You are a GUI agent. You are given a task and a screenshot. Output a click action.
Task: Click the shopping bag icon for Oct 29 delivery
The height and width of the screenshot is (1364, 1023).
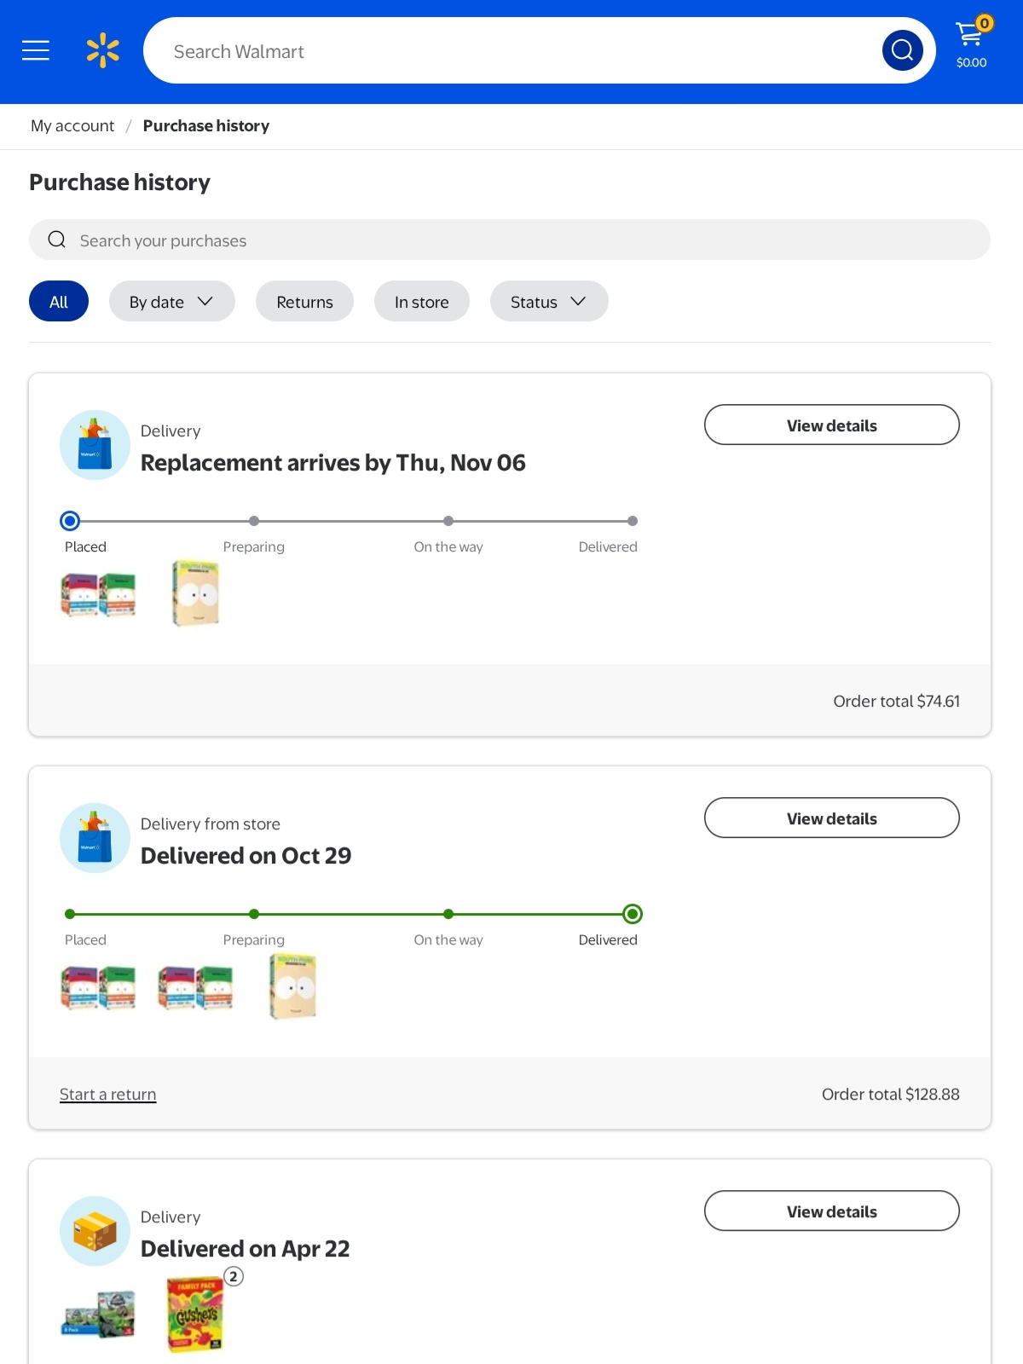(95, 838)
